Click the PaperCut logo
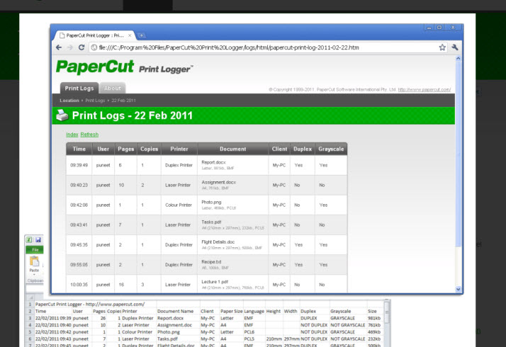This screenshot has height=347, width=506. click(x=95, y=67)
